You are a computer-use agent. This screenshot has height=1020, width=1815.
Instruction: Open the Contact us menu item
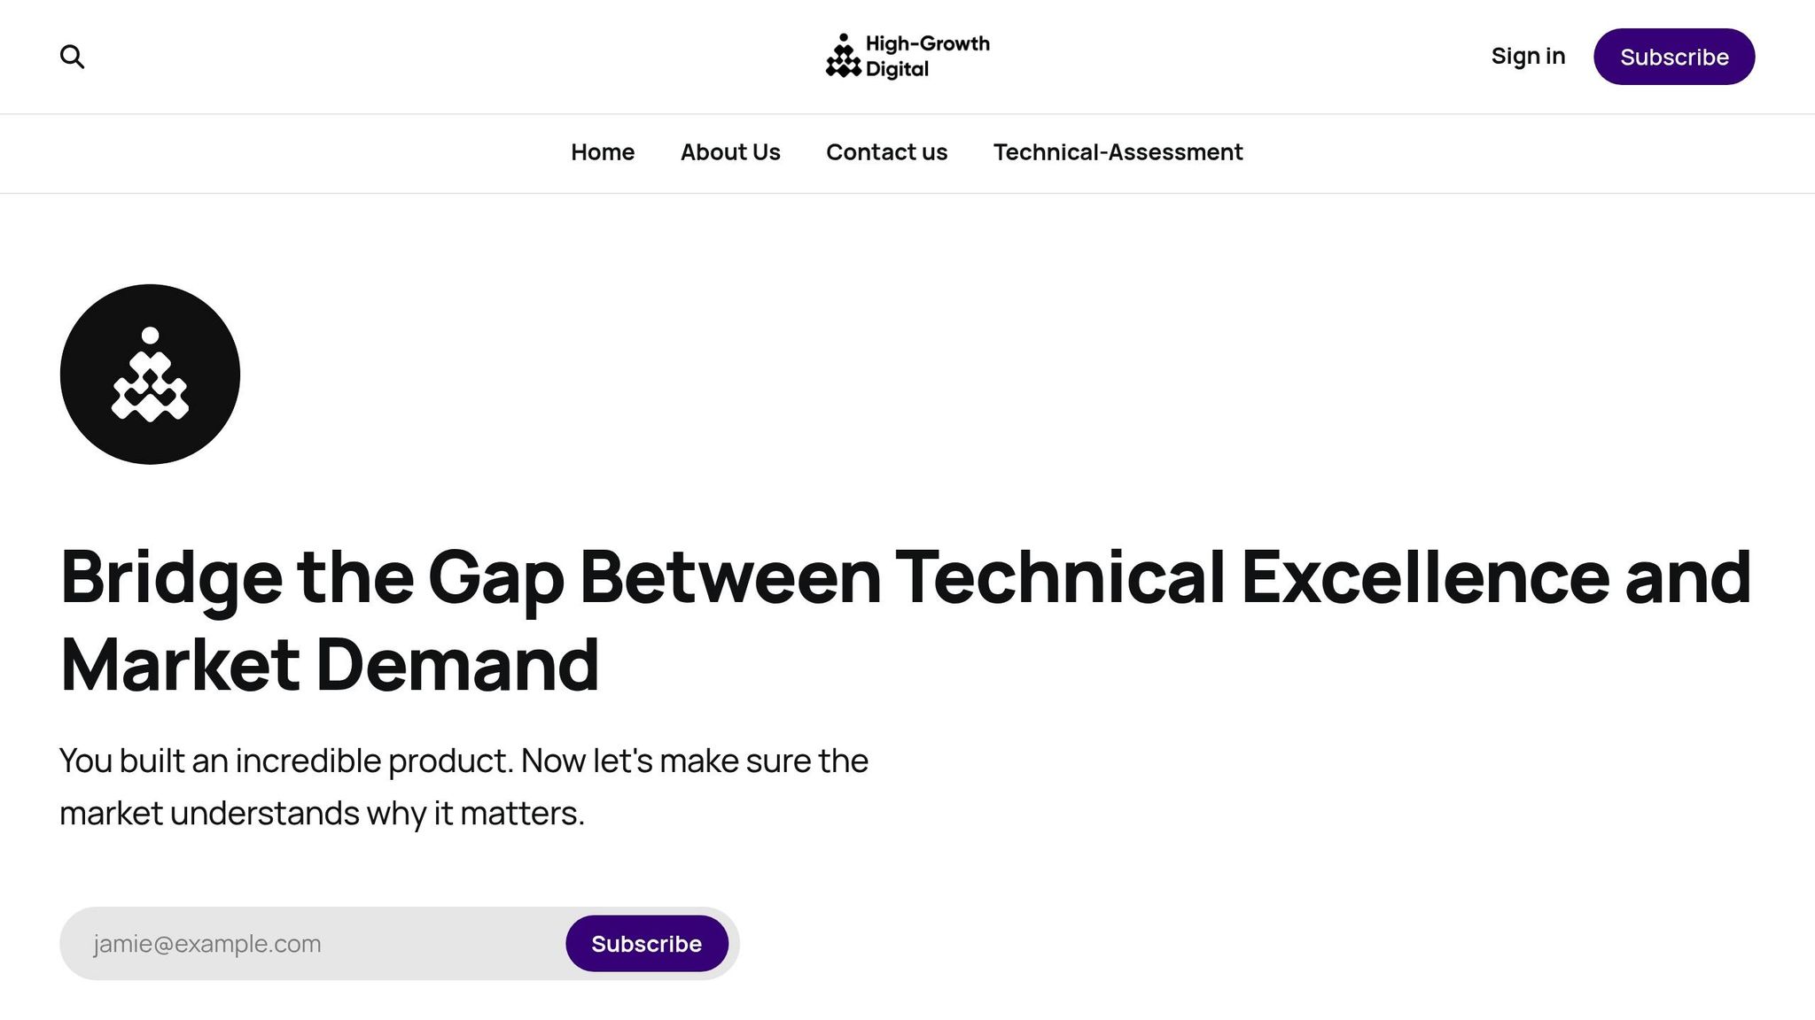886,152
